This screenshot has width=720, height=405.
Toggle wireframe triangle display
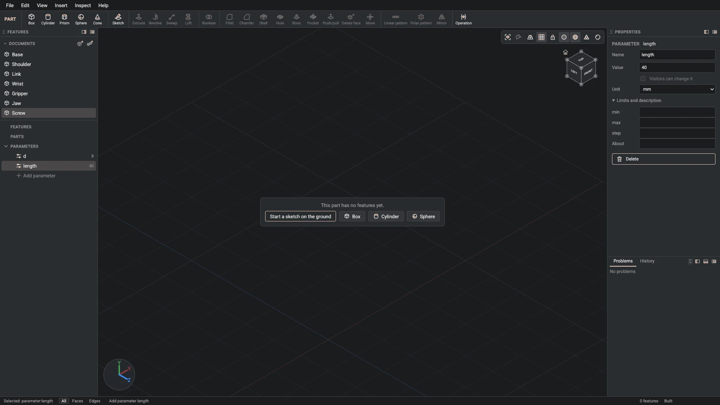[586, 37]
